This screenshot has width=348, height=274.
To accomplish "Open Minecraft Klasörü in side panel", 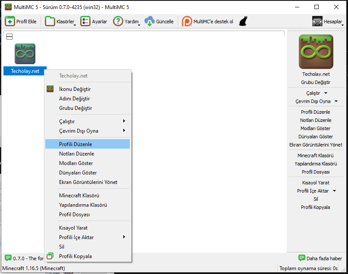I will coord(316,156).
